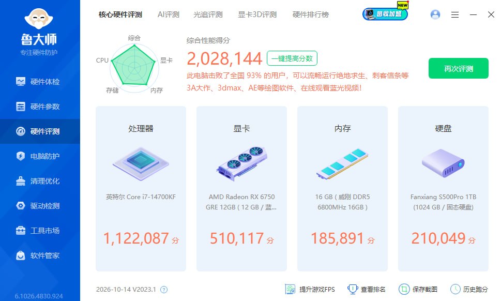Image resolution: width=501 pixels, height=301 pixels.
Task: Click the 鲁大师 mascot logo
Action: pyautogui.click(x=39, y=19)
